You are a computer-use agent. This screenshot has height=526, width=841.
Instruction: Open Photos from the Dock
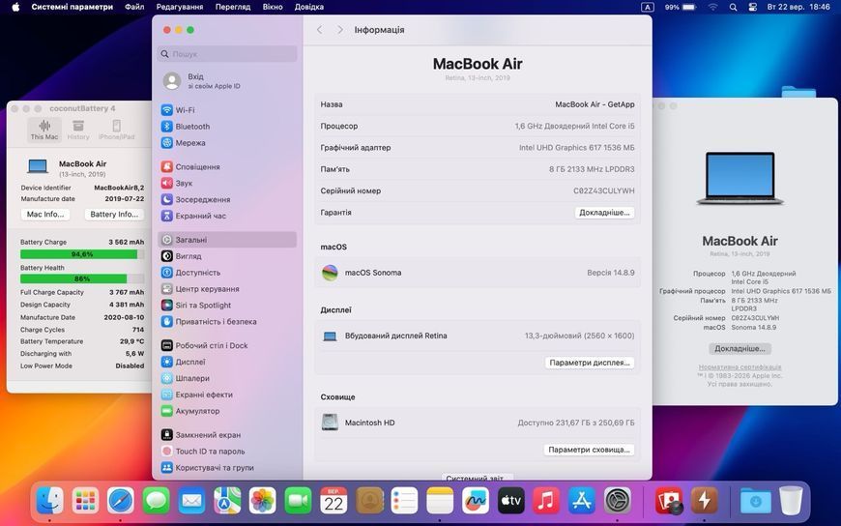tap(262, 501)
